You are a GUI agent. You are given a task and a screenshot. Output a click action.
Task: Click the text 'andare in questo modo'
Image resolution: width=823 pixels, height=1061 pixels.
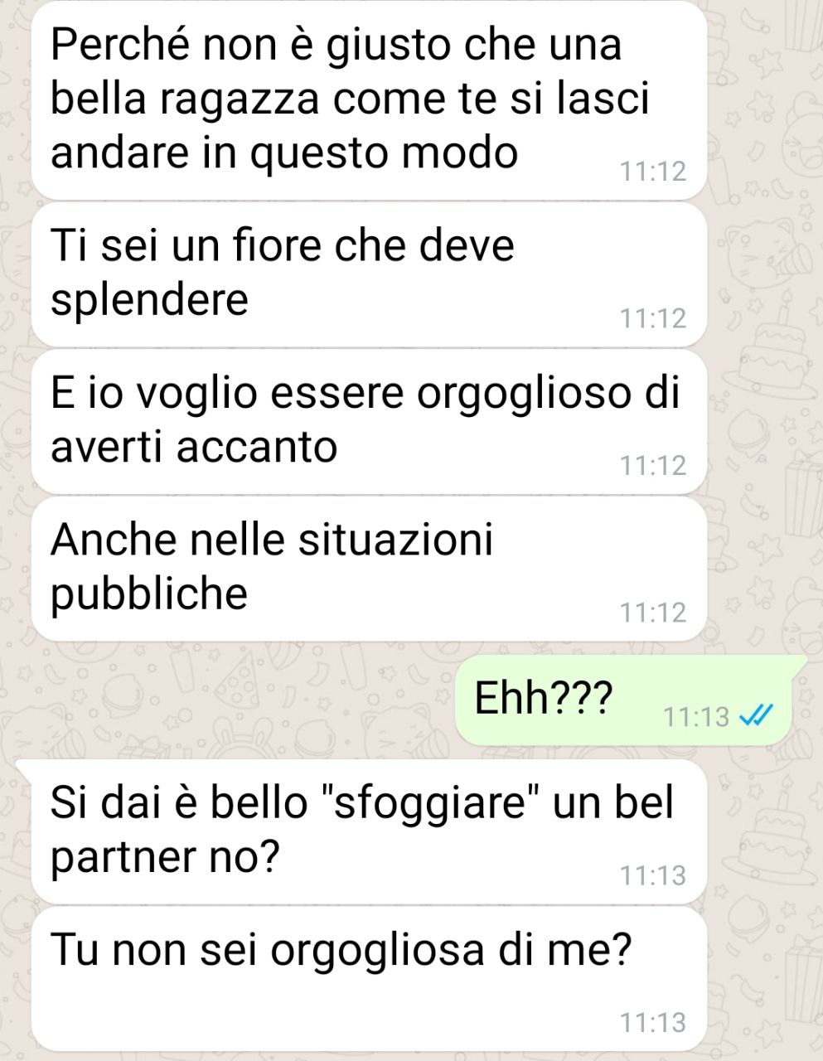(284, 153)
